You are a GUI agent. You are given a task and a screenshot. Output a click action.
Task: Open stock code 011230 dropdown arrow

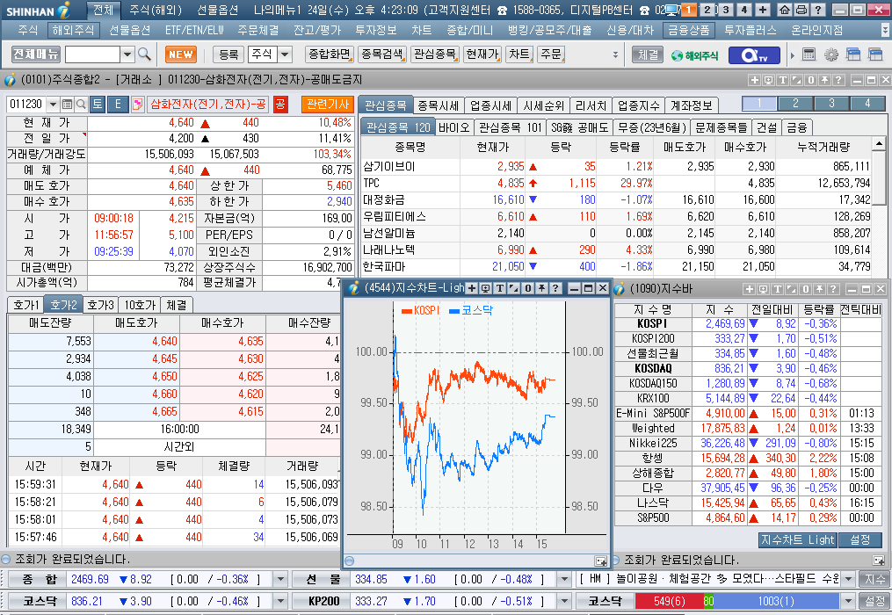pos(53,105)
